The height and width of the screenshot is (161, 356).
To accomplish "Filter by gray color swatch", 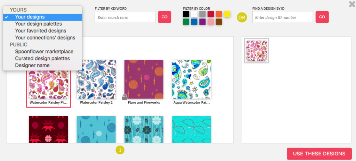I will coord(202,14).
